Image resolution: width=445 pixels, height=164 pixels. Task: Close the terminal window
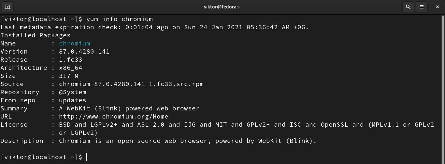[438, 6]
